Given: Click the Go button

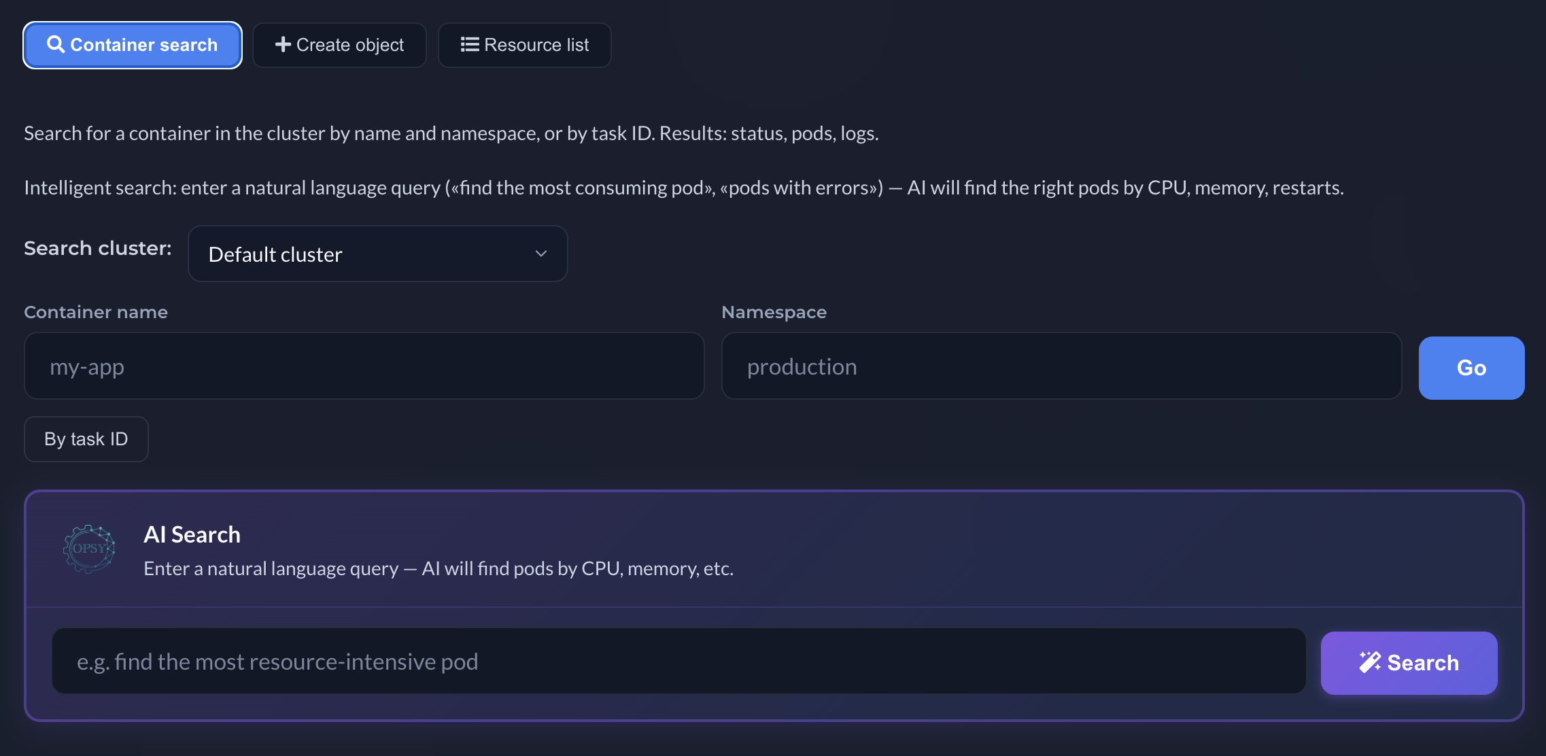Looking at the screenshot, I should click(1471, 368).
